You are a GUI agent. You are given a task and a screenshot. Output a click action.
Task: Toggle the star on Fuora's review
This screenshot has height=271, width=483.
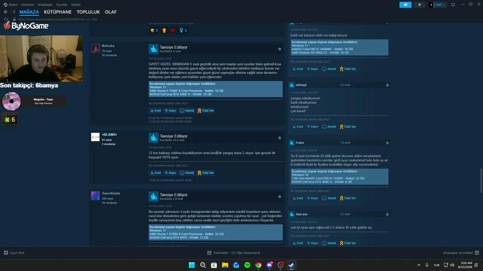point(387,143)
